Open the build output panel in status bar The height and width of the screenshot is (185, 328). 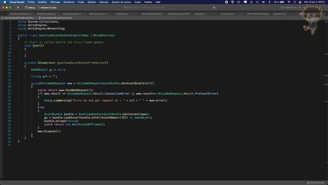click(x=316, y=183)
